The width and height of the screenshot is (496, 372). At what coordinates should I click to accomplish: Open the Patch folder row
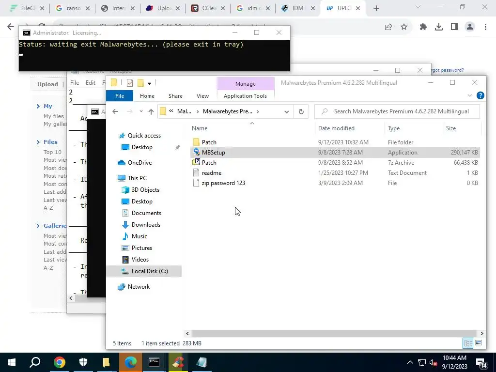335,142
